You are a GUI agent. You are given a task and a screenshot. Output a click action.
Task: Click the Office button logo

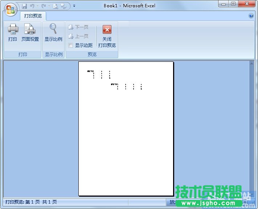click(x=11, y=9)
